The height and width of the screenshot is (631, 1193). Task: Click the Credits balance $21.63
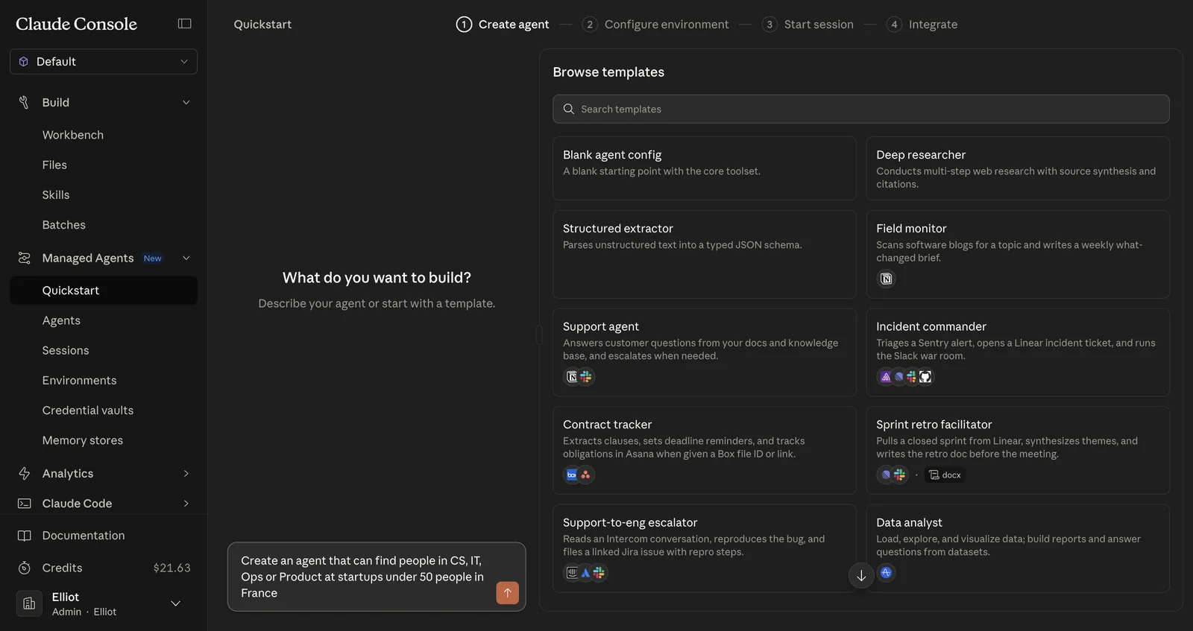[172, 568]
